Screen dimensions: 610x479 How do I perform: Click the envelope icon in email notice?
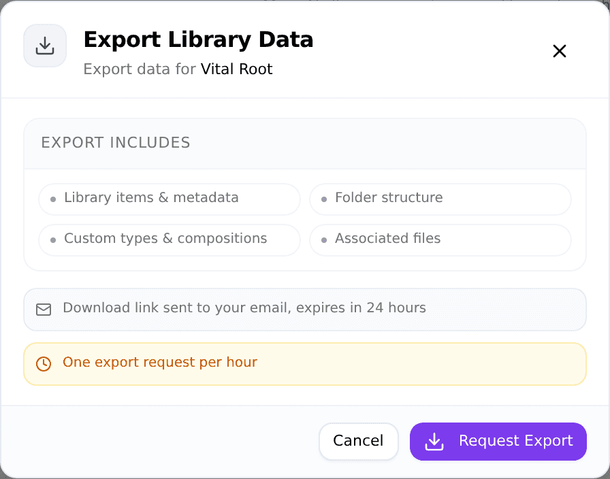click(x=44, y=310)
